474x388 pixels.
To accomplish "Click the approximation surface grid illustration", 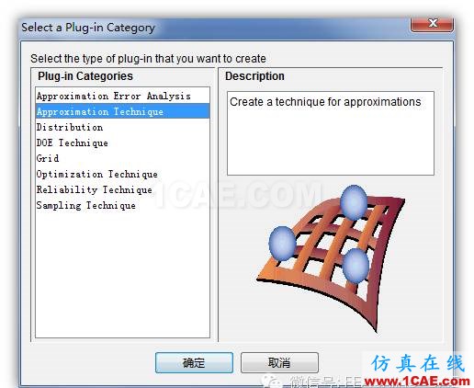I will click(331, 259).
